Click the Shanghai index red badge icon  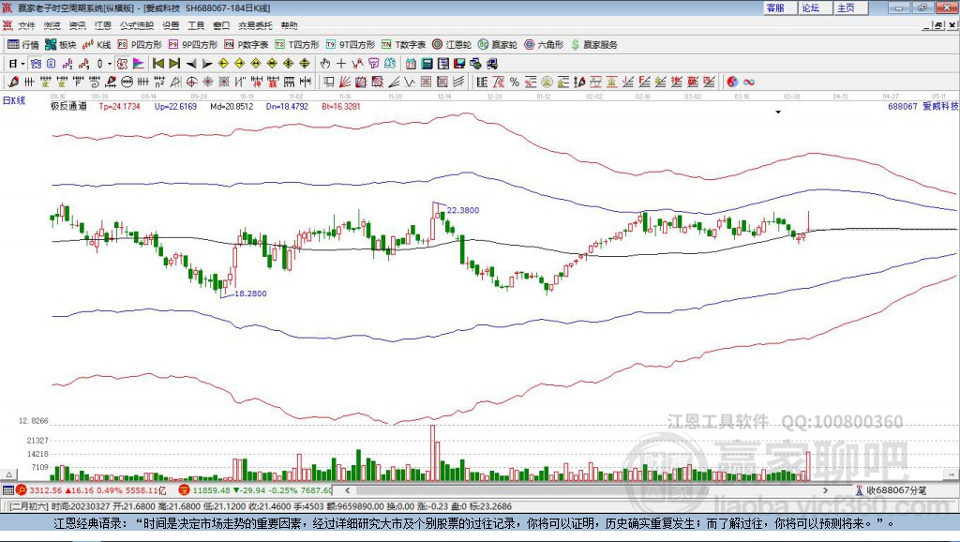click(x=22, y=490)
